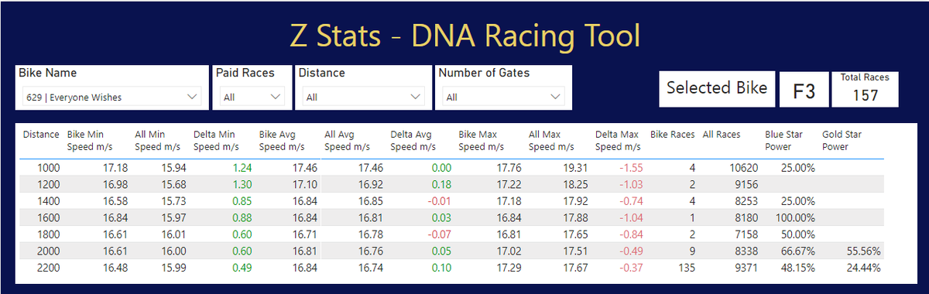Screen dimensions: 929x294
Task: Open the Bike Name dropdown
Action: click(x=111, y=97)
